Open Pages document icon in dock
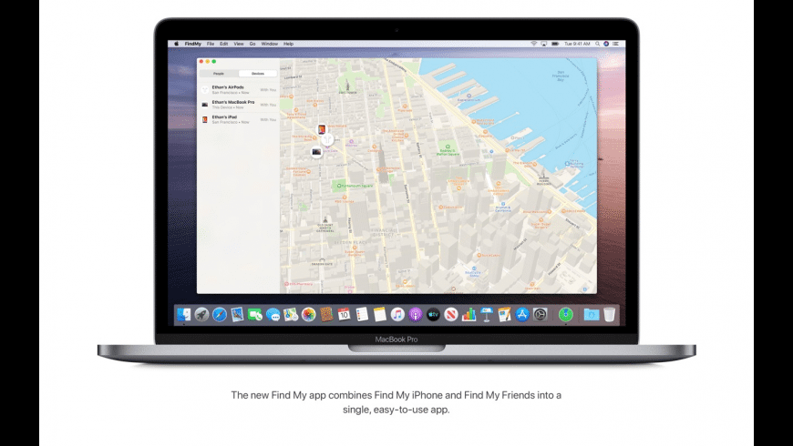793x446 pixels. [x=504, y=315]
